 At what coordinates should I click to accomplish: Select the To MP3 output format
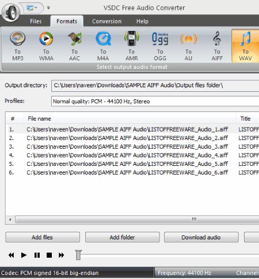tap(17, 46)
